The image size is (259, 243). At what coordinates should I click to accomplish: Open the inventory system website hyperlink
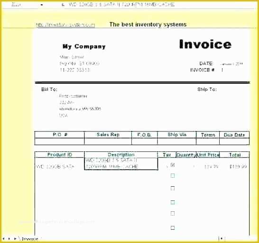coord(65,25)
